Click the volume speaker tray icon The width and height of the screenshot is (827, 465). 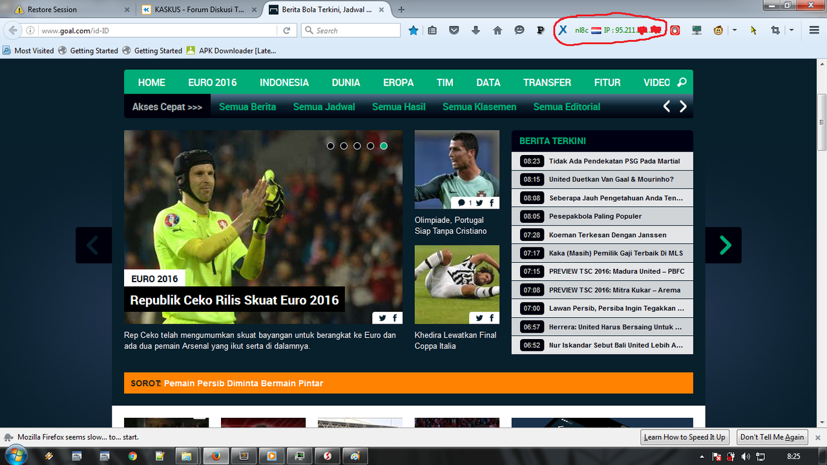[746, 457]
